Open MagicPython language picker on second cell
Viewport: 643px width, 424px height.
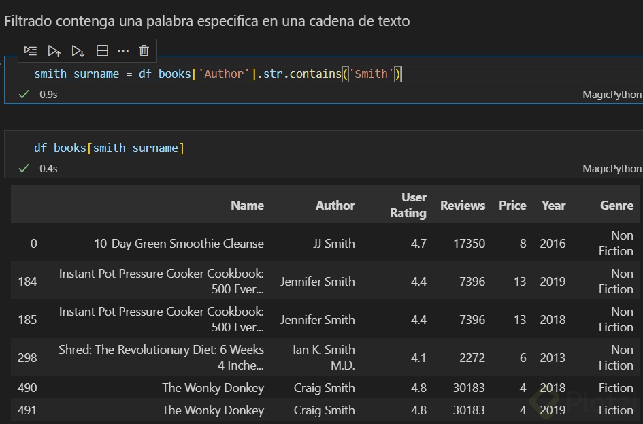[612, 168]
